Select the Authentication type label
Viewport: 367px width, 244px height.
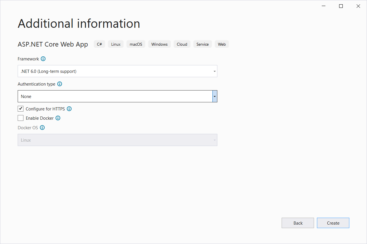36,84
